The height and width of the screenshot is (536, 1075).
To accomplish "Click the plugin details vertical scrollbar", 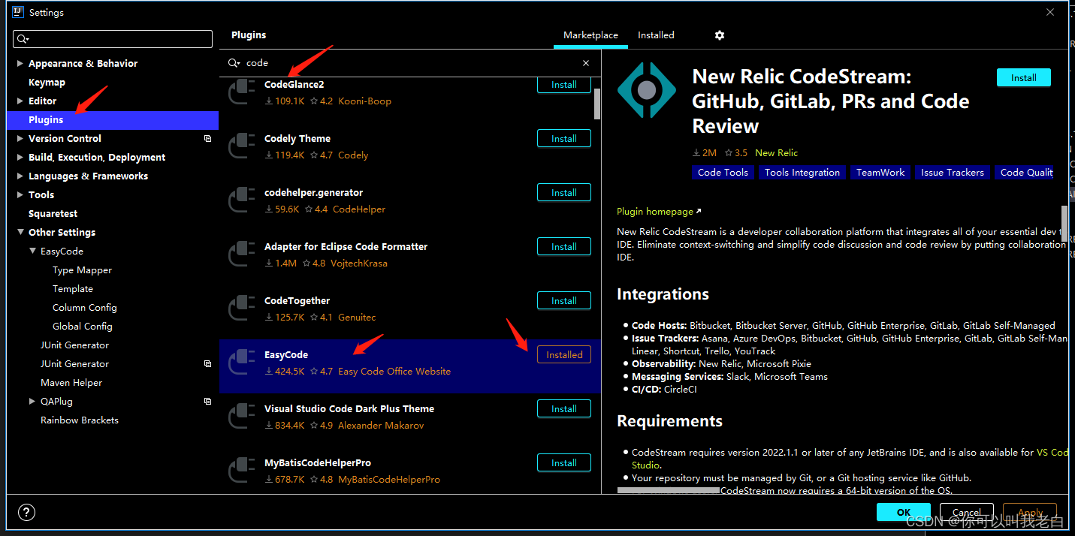I will [1064, 225].
